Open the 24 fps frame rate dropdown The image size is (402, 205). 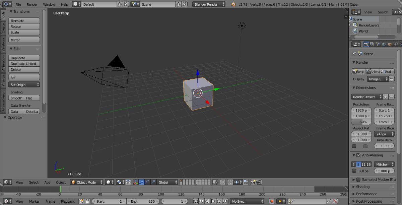coord(384,134)
